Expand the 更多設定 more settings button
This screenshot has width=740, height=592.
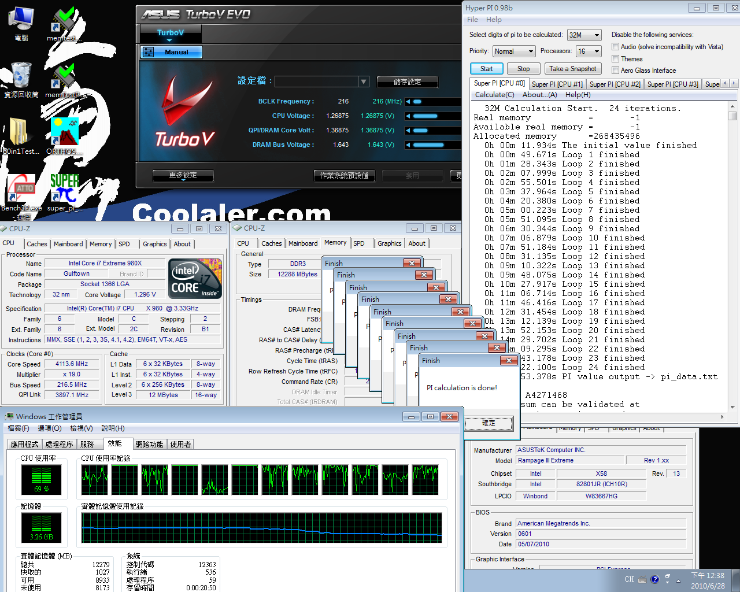(183, 175)
